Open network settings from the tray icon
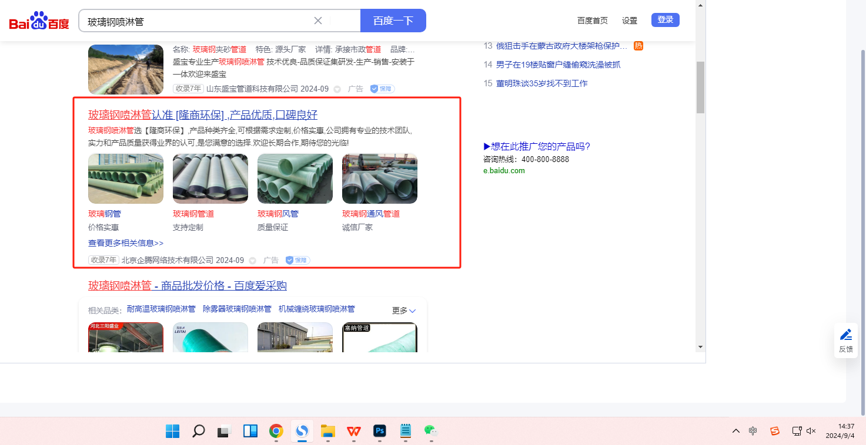The image size is (866, 445). pos(797,431)
